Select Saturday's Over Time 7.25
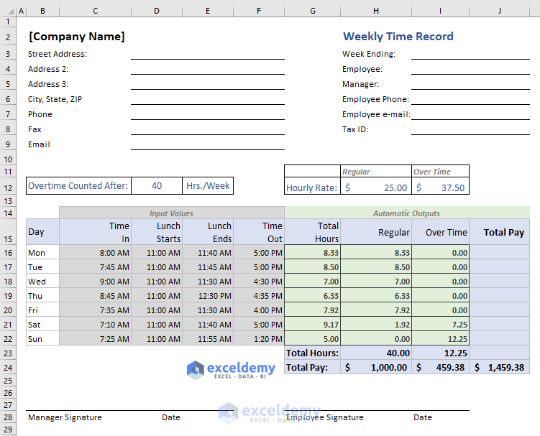 coord(441,325)
